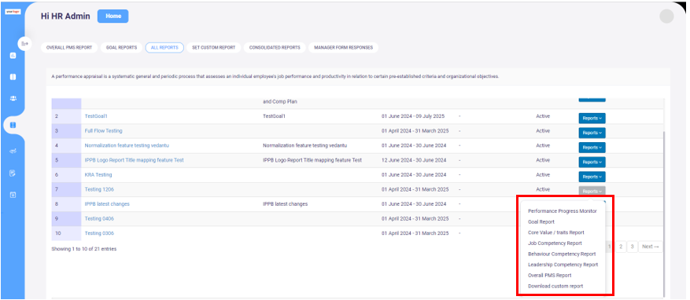Open the Full Flow Testing link
The height and width of the screenshot is (300, 690).
(103, 131)
